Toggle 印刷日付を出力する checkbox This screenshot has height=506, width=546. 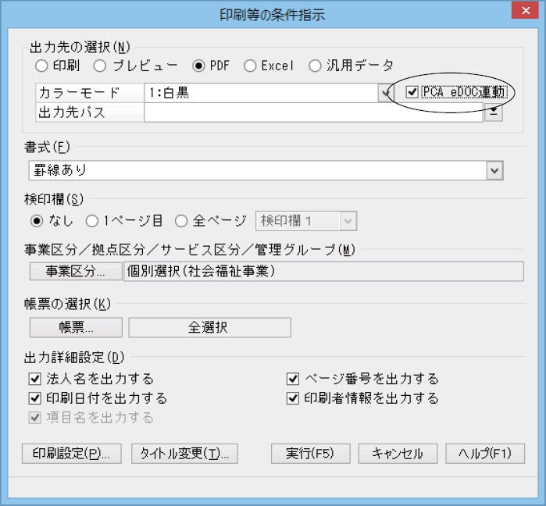click(34, 398)
